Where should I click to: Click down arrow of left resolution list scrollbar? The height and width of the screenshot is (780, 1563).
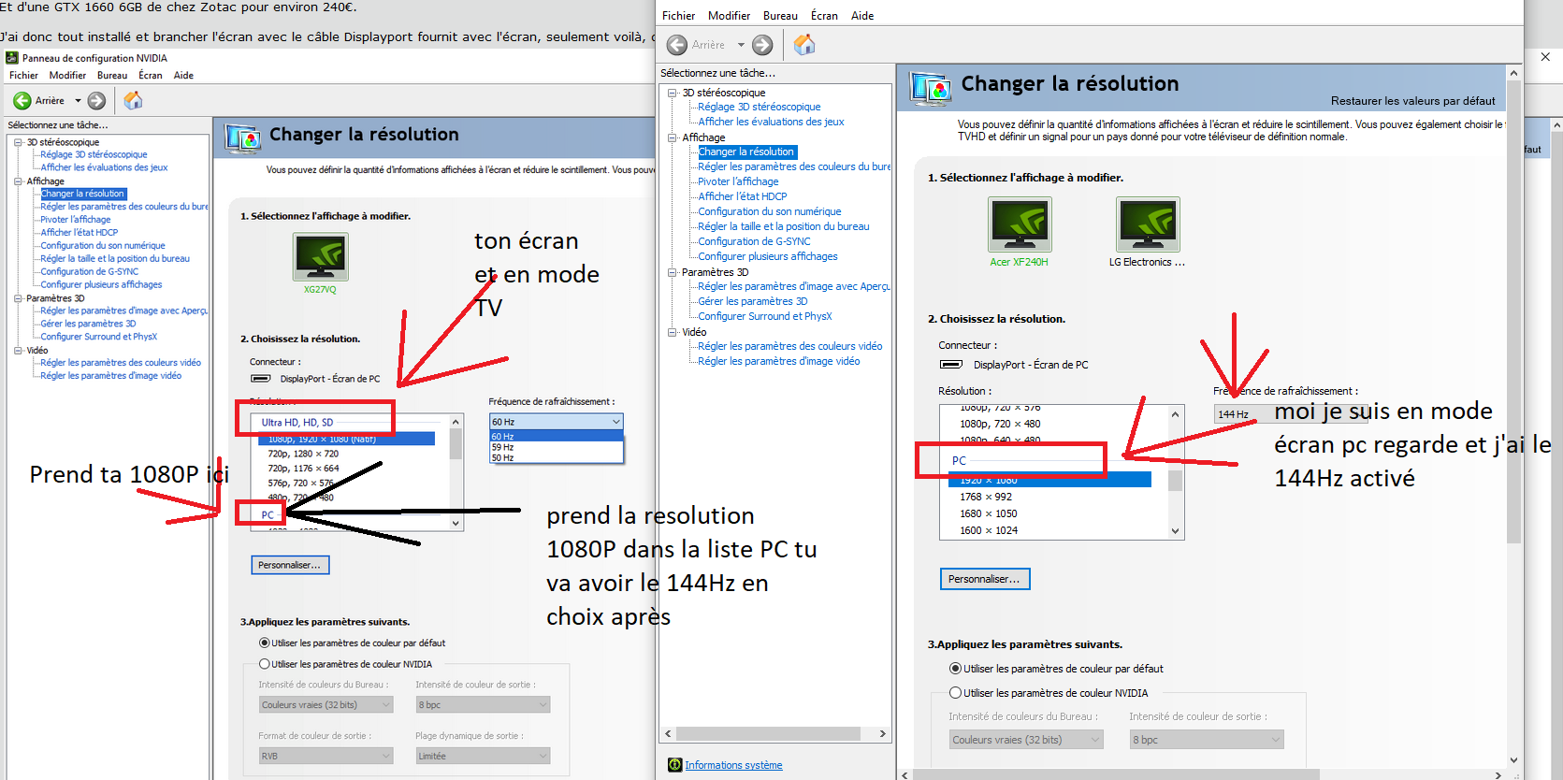456,524
